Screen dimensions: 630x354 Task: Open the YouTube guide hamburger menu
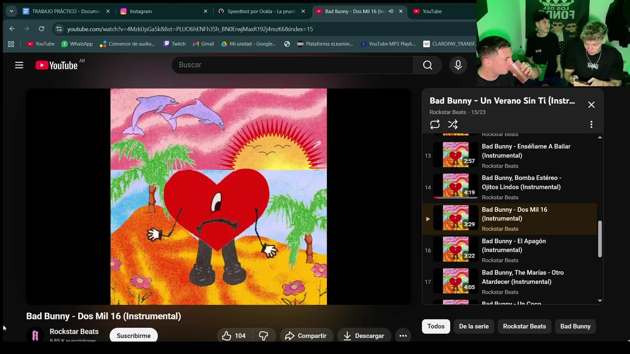pyautogui.click(x=19, y=65)
